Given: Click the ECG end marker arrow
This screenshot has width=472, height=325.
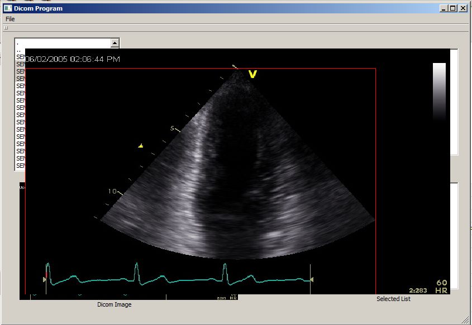Looking at the screenshot, I should 312,280.
